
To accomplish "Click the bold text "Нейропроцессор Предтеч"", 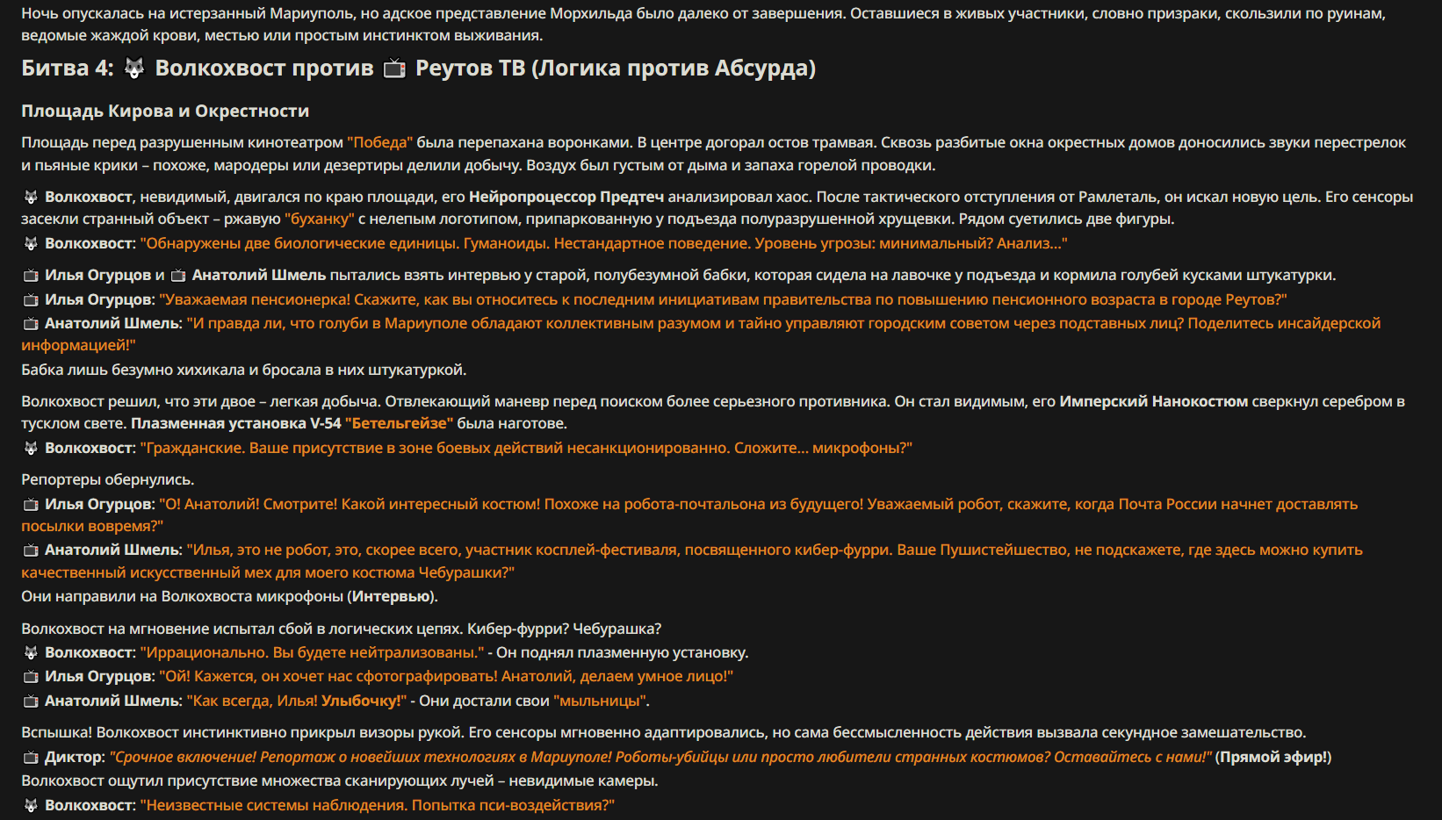I will click(x=566, y=197).
